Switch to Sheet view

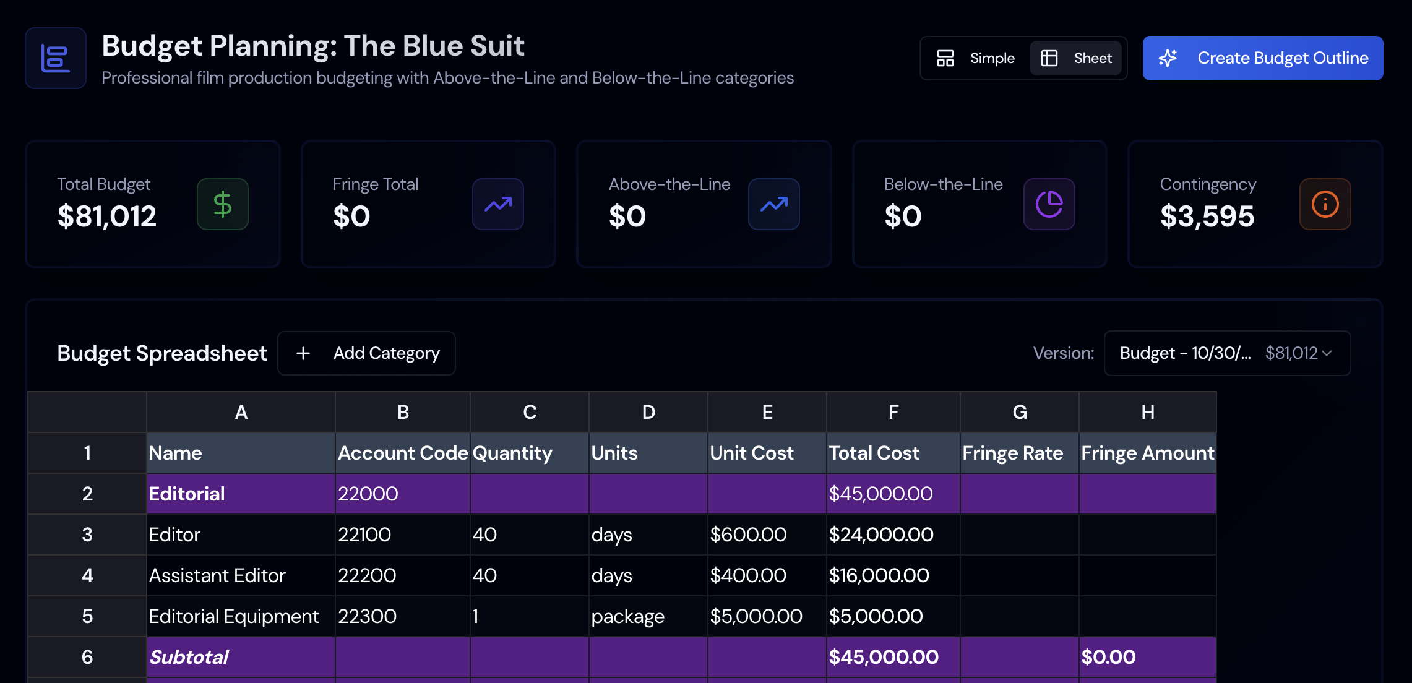(1076, 58)
